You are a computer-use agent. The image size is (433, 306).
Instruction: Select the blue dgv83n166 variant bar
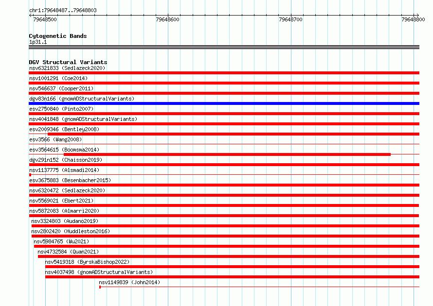224,103
